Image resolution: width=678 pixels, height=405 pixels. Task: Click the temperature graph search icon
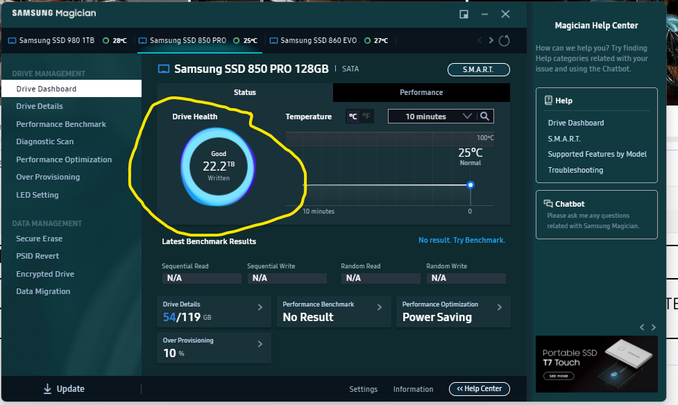coord(484,117)
